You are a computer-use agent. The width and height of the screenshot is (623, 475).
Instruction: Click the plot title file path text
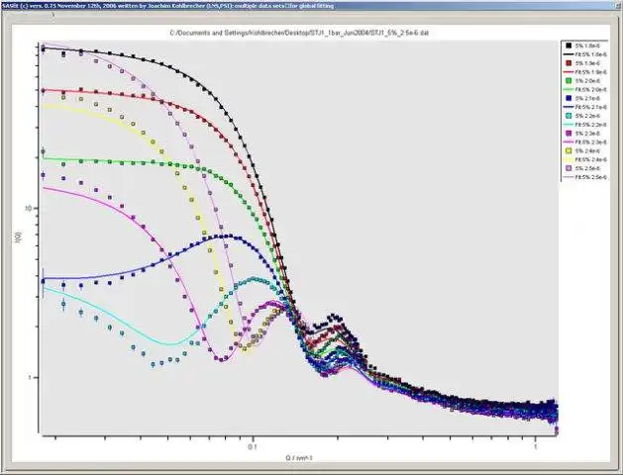click(x=299, y=33)
